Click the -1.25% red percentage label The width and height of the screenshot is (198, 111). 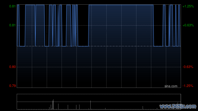tap(188, 86)
